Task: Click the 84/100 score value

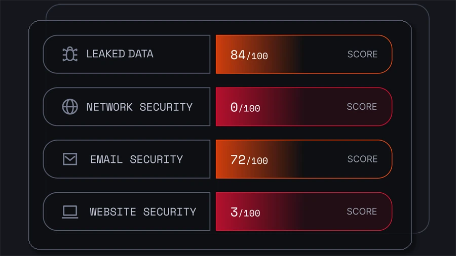Action: coord(249,55)
